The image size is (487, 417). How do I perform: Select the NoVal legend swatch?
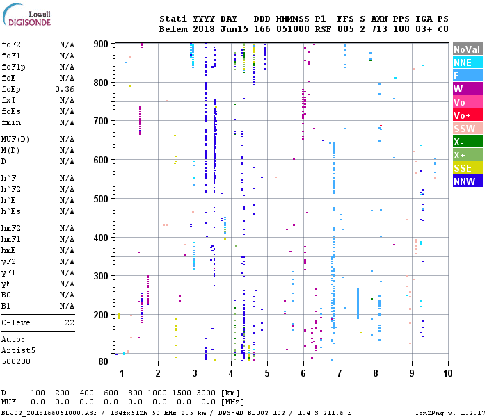click(468, 49)
